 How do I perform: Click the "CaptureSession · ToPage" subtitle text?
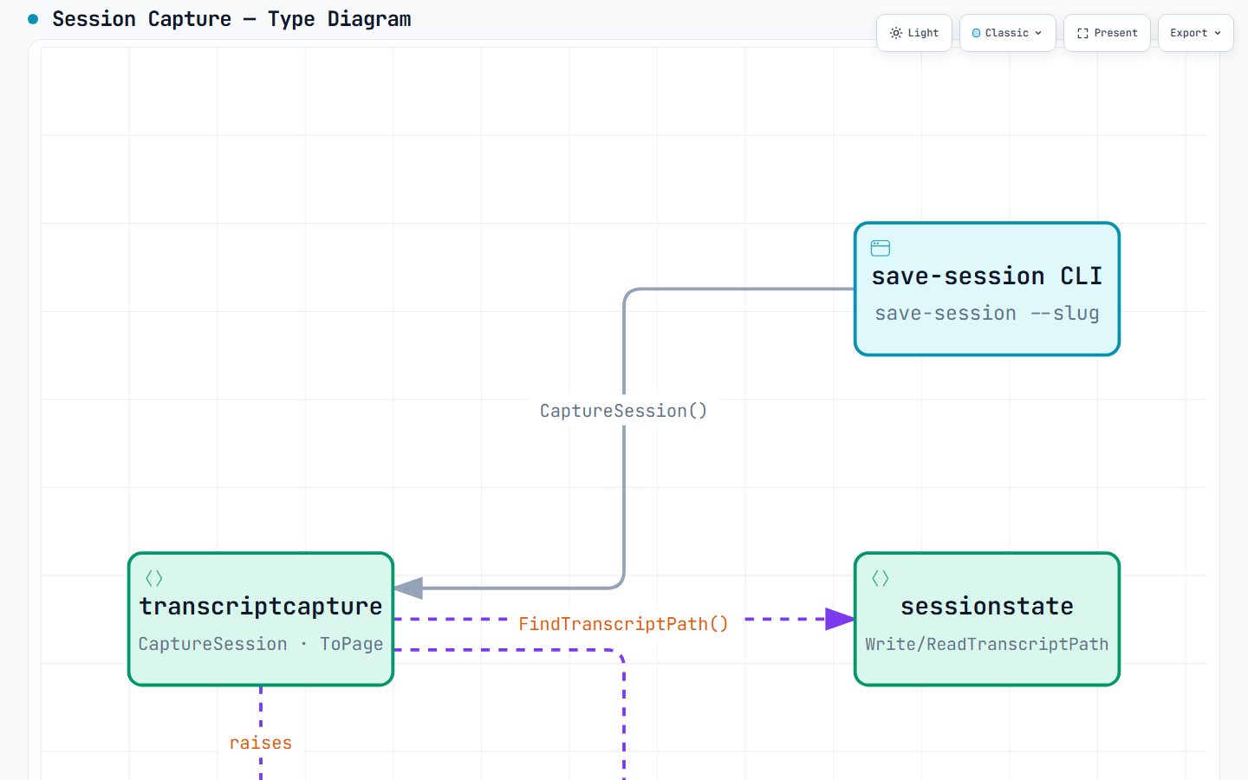click(x=261, y=644)
